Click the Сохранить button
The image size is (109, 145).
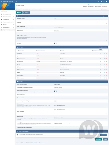click(98, 139)
